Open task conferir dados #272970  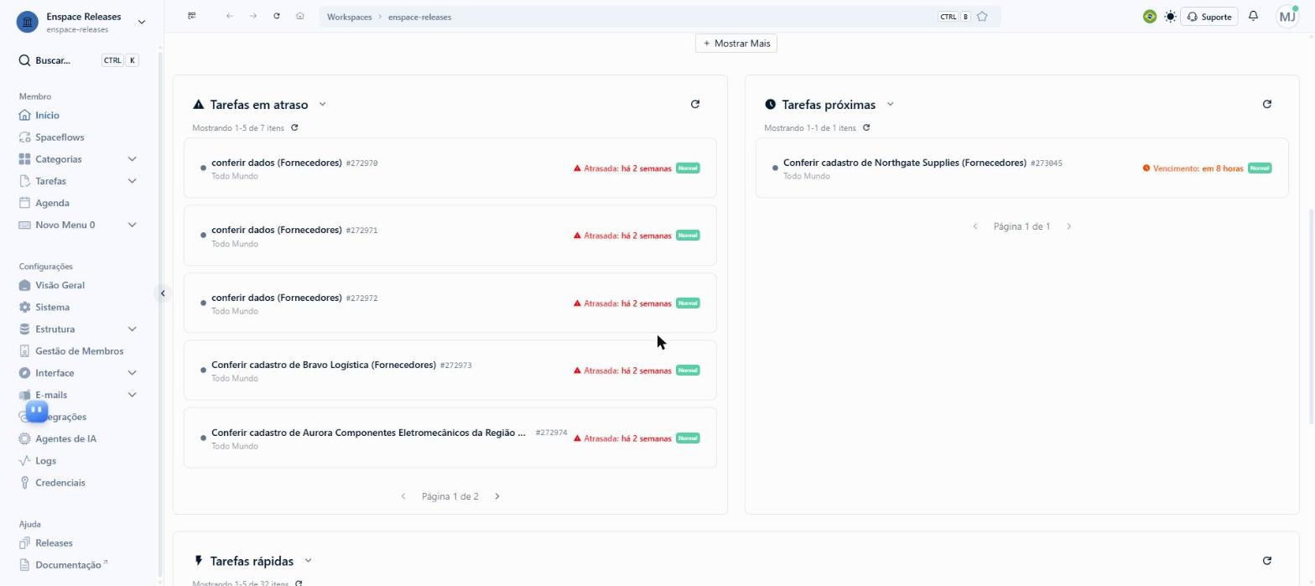(x=450, y=168)
